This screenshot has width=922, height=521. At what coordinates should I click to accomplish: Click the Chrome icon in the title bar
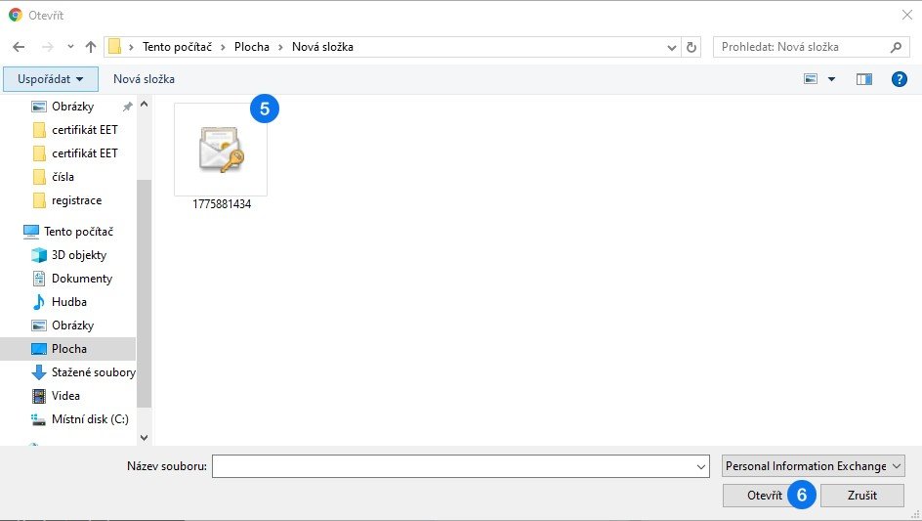click(16, 16)
